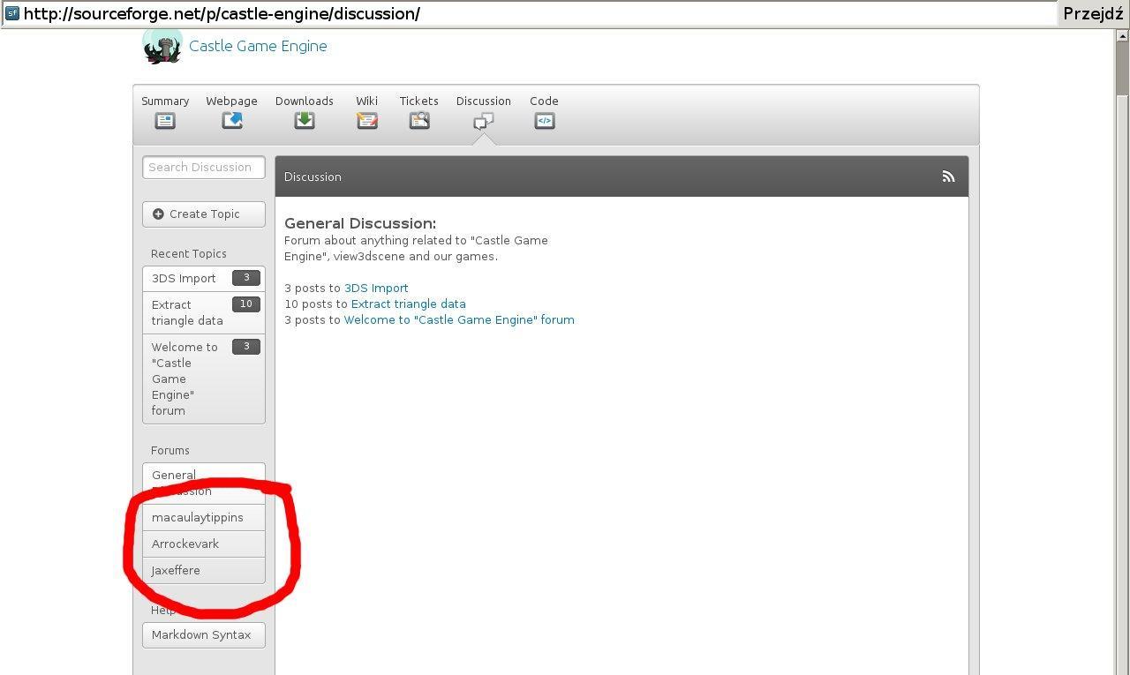This screenshot has height=675, width=1130.
Task: Open the Webpage icon link
Action: click(x=232, y=121)
